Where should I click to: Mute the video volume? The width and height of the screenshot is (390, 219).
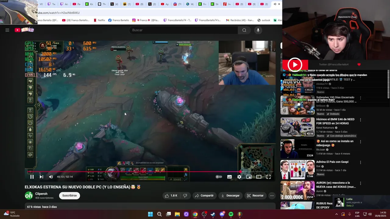(x=51, y=177)
